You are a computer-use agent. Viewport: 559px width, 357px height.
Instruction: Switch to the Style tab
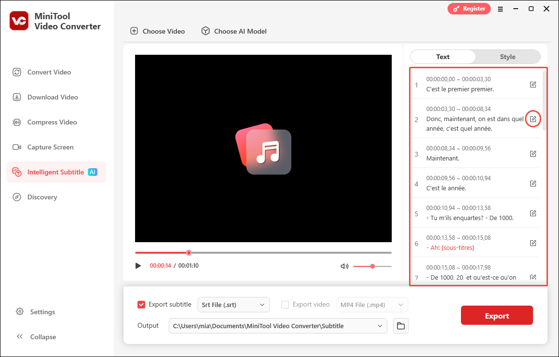click(x=507, y=57)
